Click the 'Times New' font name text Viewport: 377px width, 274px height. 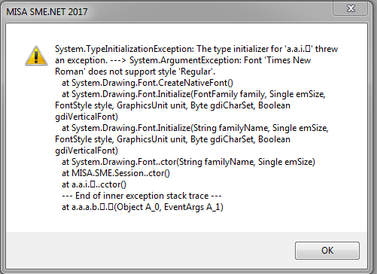[288, 60]
